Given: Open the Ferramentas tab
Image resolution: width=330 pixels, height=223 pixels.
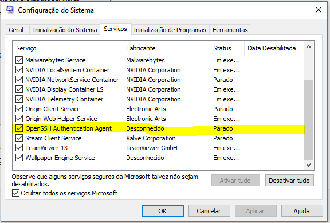Looking at the screenshot, I should [x=230, y=30].
